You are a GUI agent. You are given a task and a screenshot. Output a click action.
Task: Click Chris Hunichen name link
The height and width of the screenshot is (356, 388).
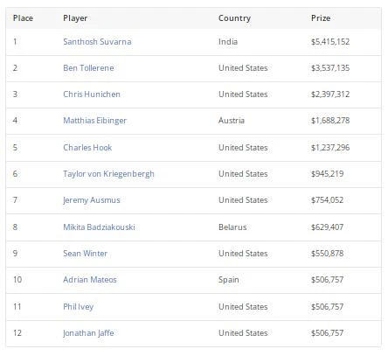coord(92,94)
